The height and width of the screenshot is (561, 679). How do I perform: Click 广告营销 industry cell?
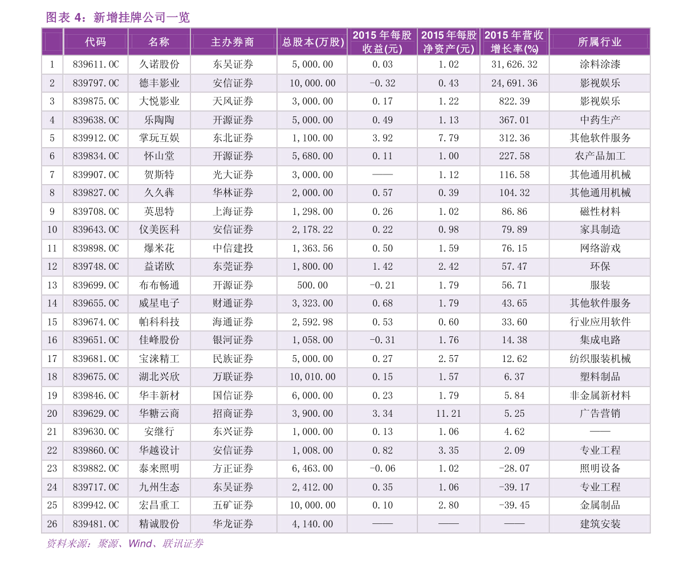tap(599, 414)
